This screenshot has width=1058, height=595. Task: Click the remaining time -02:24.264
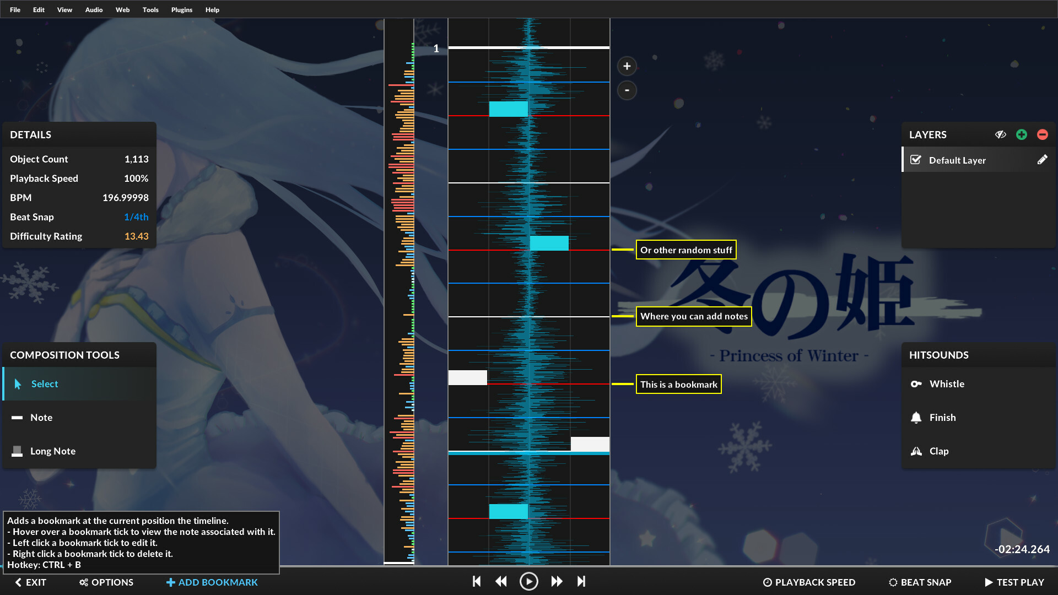[x=1022, y=549]
